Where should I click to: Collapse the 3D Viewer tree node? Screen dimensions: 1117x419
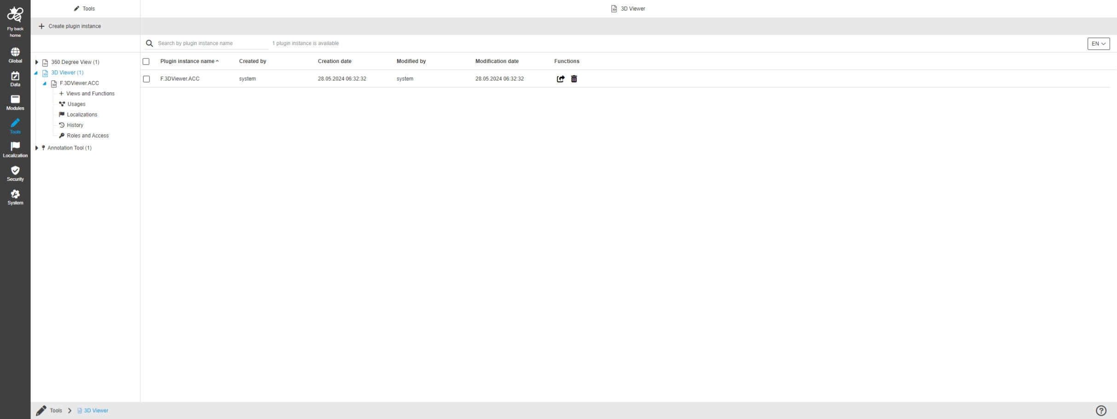(x=36, y=73)
